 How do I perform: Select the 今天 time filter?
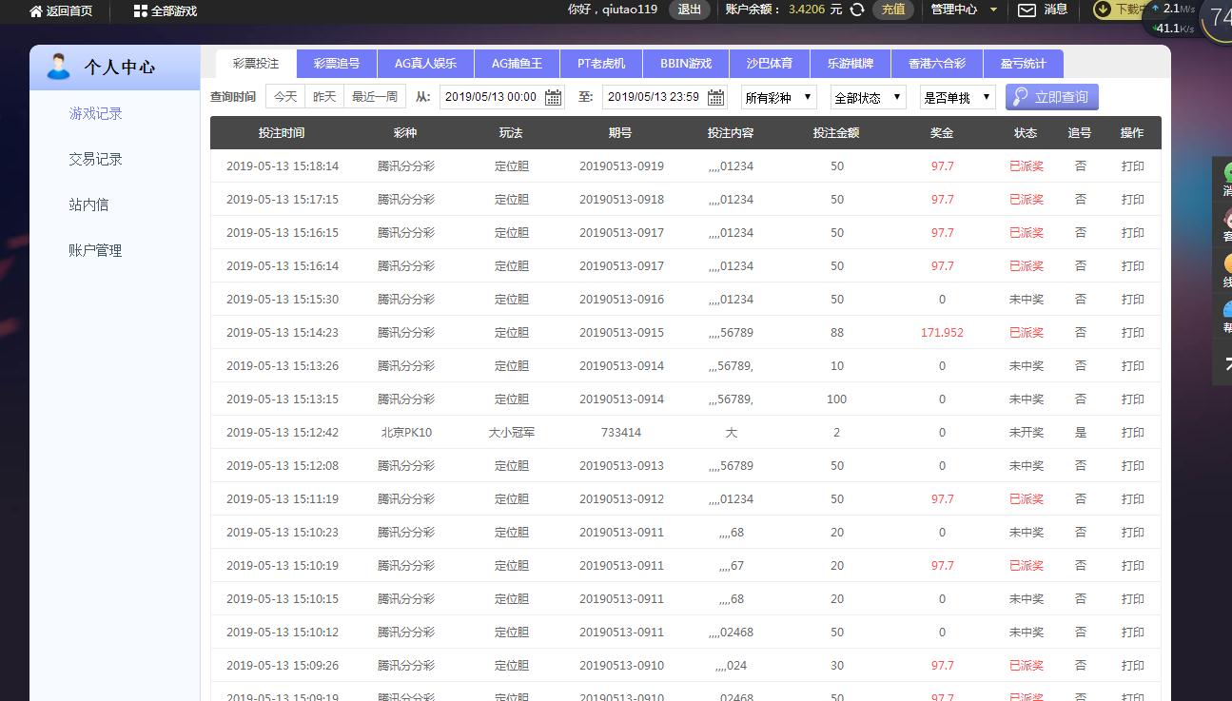285,97
